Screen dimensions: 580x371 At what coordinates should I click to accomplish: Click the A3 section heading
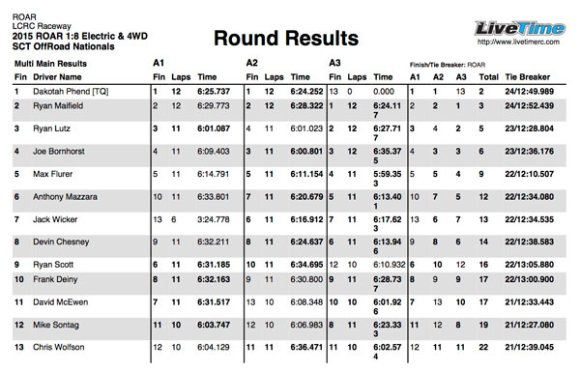pos(334,63)
